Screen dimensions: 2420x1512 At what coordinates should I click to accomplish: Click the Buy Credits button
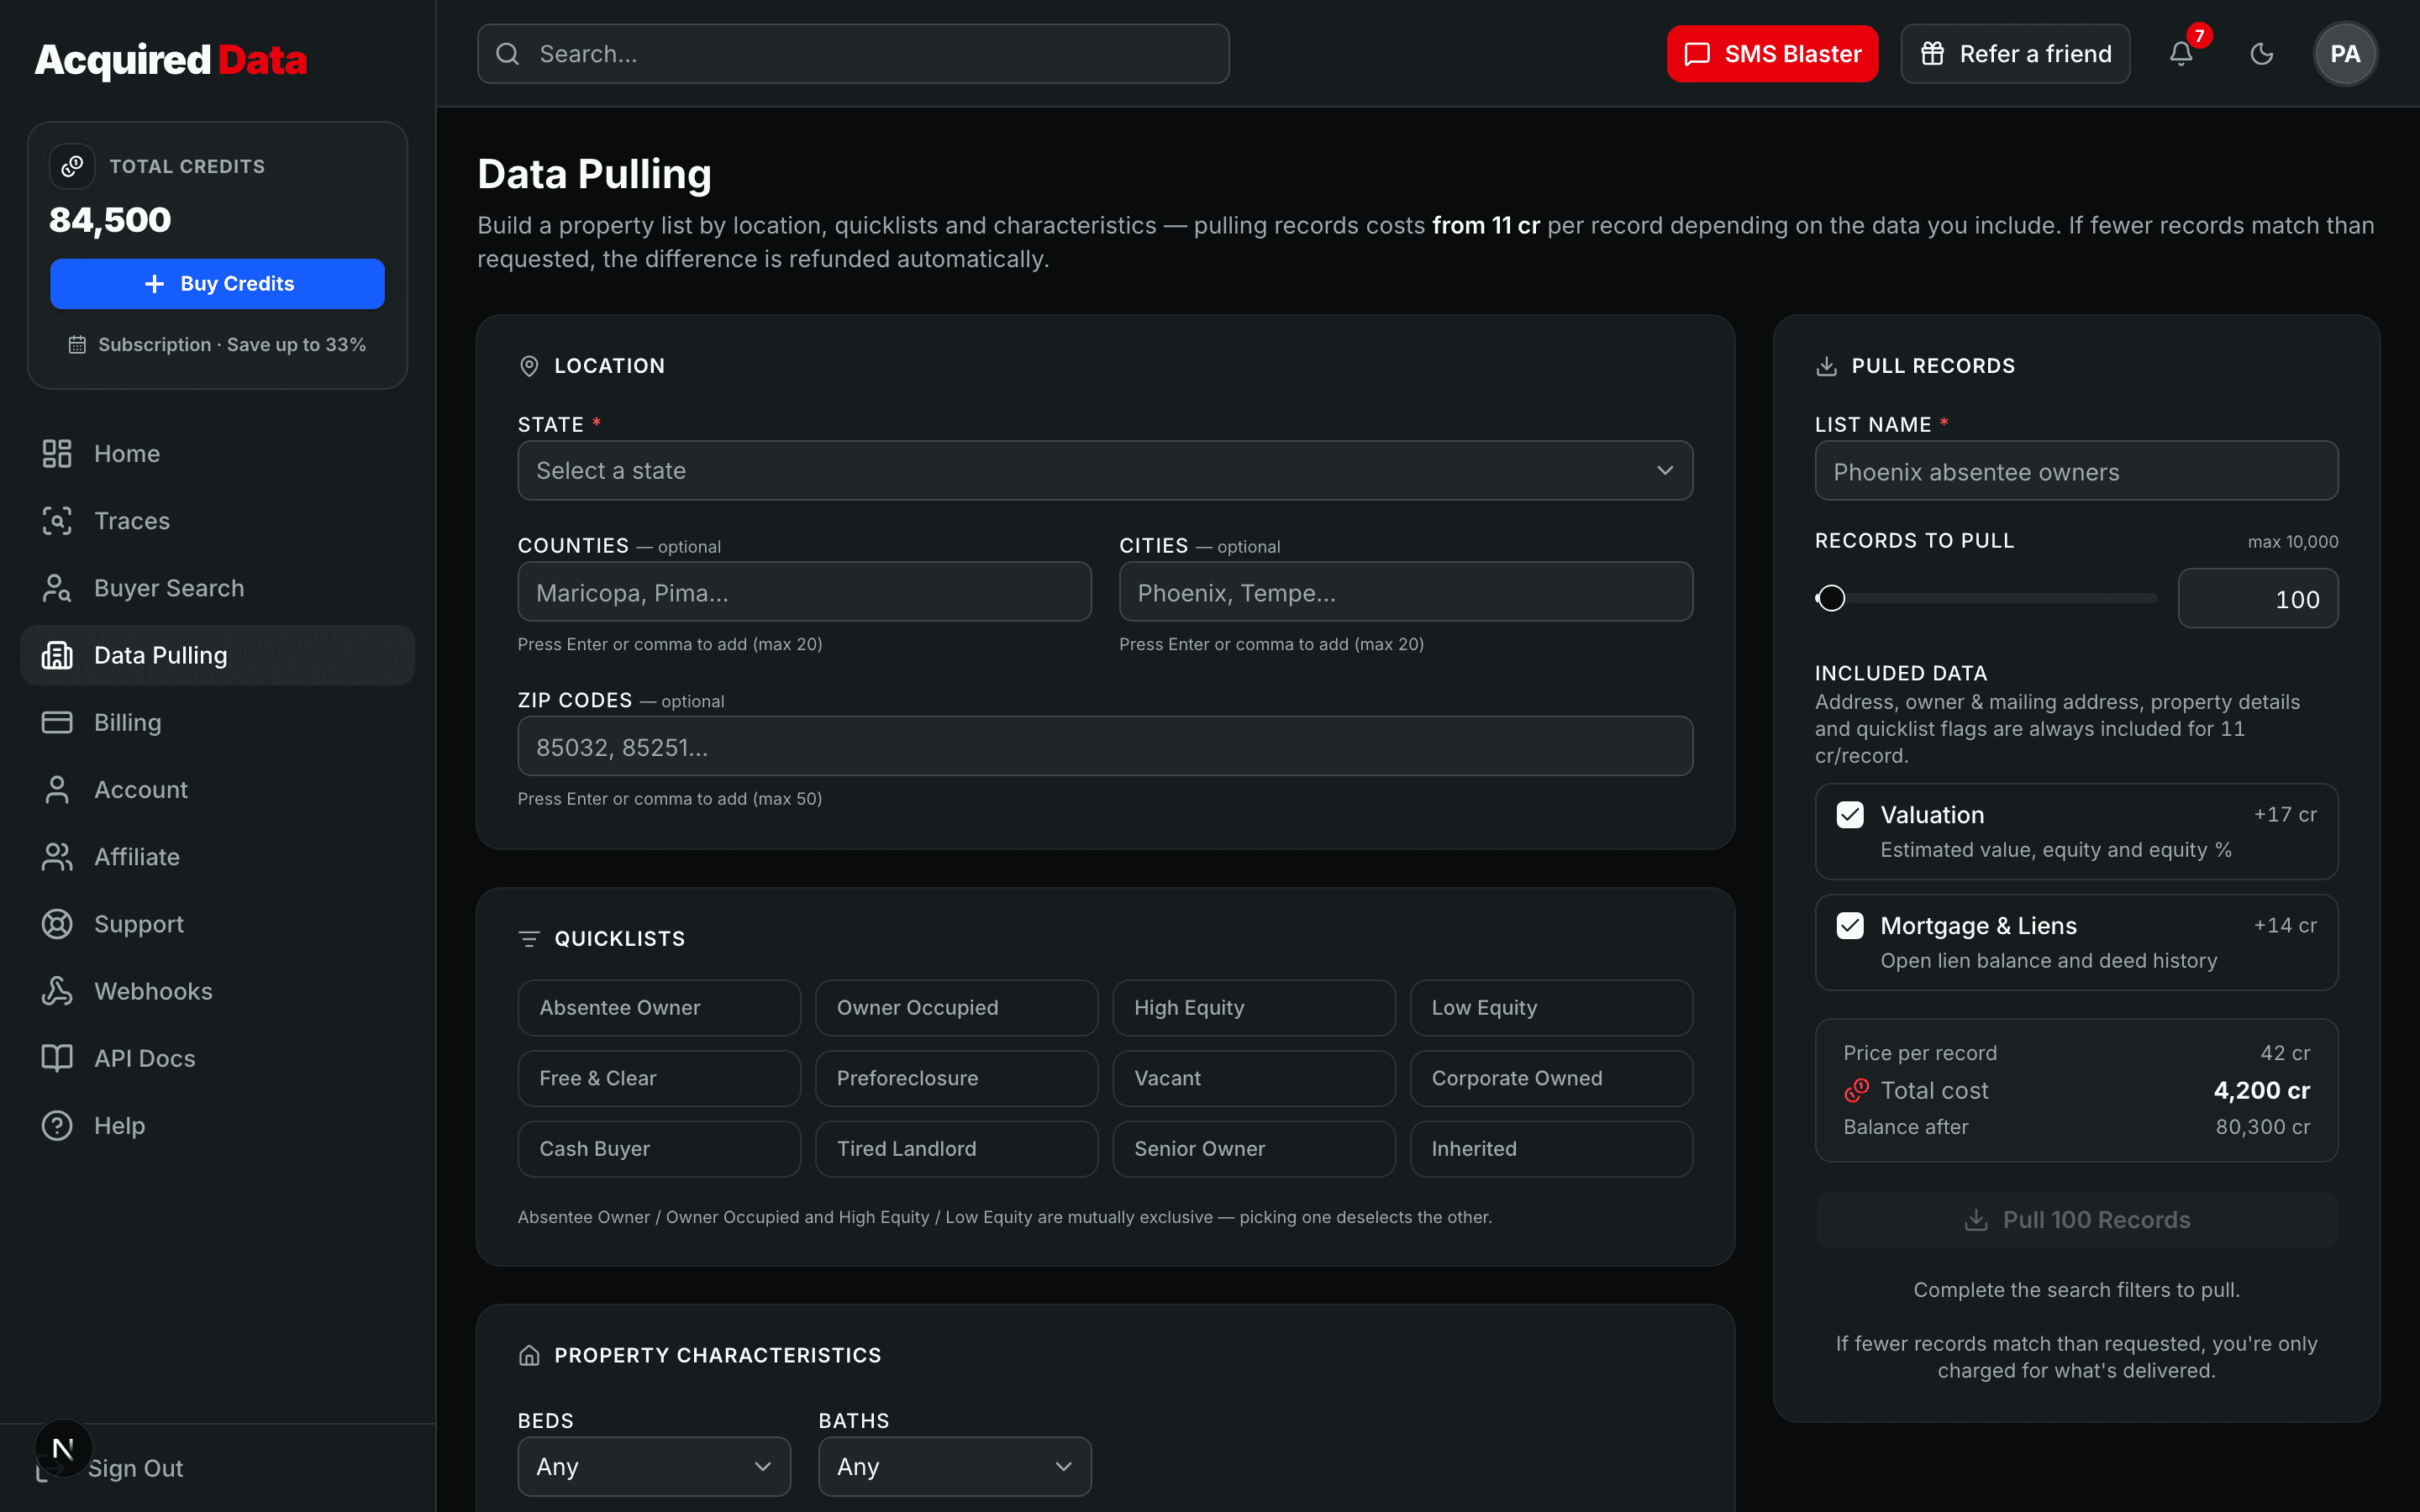(217, 284)
